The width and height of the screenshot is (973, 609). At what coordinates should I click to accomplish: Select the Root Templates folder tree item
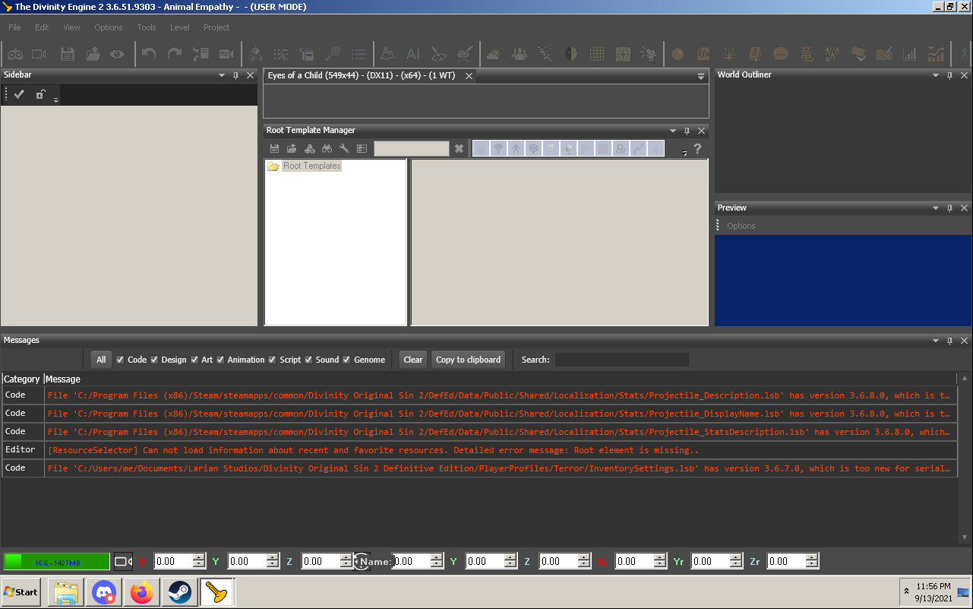click(311, 166)
